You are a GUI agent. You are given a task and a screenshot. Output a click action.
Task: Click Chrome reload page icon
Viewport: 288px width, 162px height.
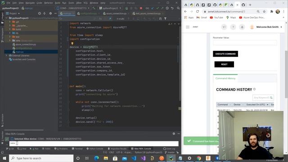[198, 11]
